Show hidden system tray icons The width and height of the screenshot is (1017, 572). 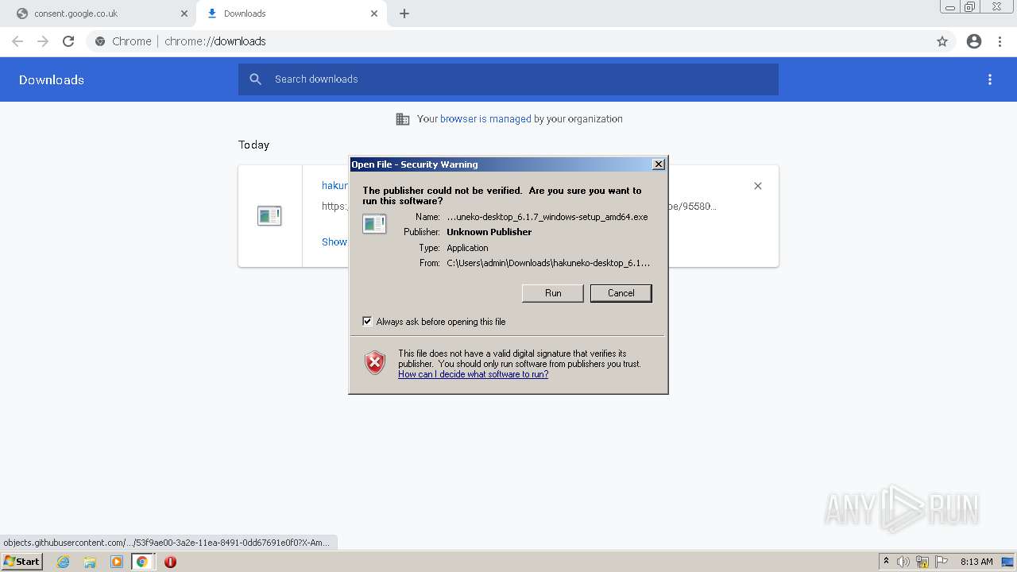(886, 562)
